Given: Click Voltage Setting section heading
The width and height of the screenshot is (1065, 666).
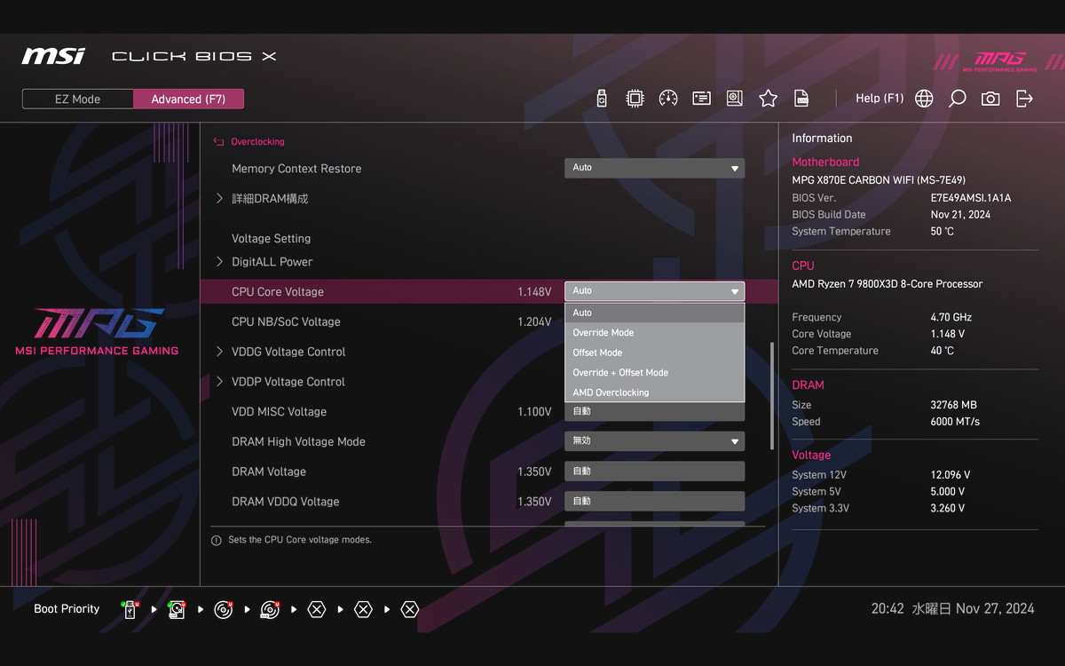Looking at the screenshot, I should click(271, 239).
